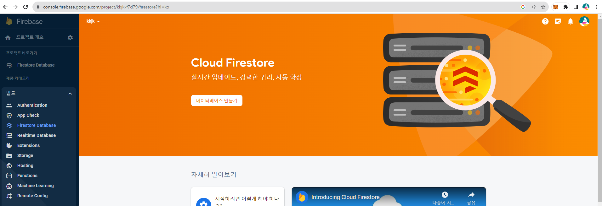The width and height of the screenshot is (602, 206).
Task: Select Extensions in the sidebar
Action: point(29,145)
